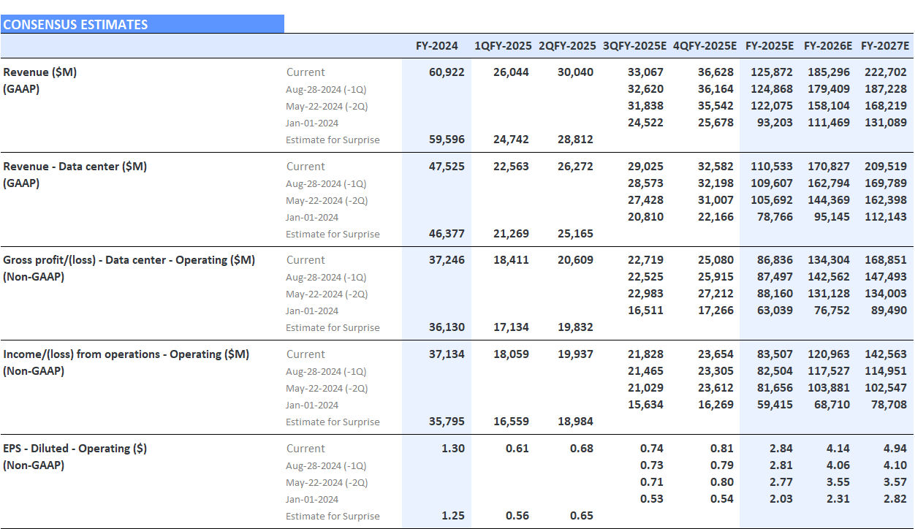Select the 4.94 FY-2027E EPS cell
Screen dimensions: 915x529
pos(895,448)
